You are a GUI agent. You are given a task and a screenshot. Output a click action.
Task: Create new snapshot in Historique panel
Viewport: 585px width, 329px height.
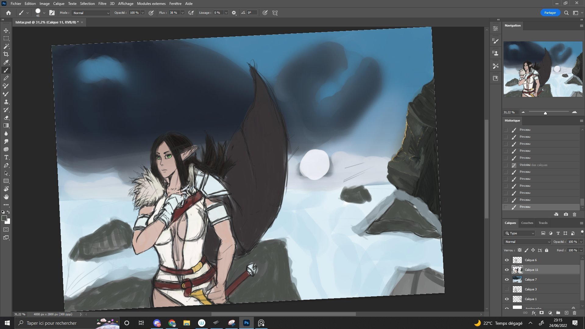tap(566, 214)
